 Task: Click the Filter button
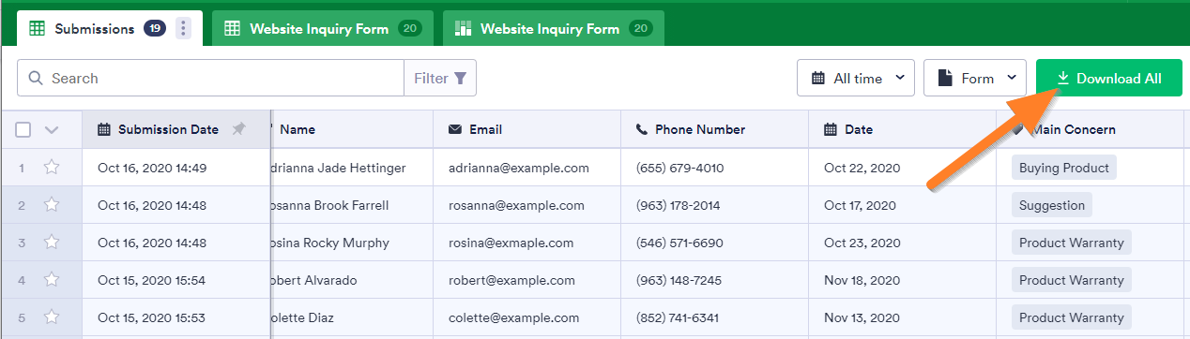click(440, 79)
